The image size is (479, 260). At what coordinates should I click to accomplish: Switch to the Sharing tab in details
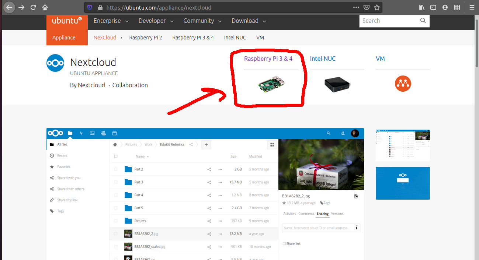(x=323, y=214)
